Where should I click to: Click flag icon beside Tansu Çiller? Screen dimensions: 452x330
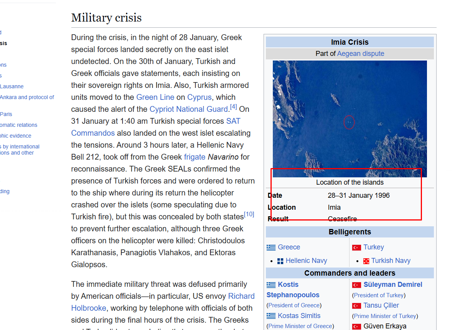point(356,306)
